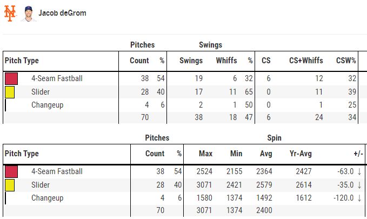
Task: Sort by CS+Whiffs column header
Action: (x=306, y=61)
